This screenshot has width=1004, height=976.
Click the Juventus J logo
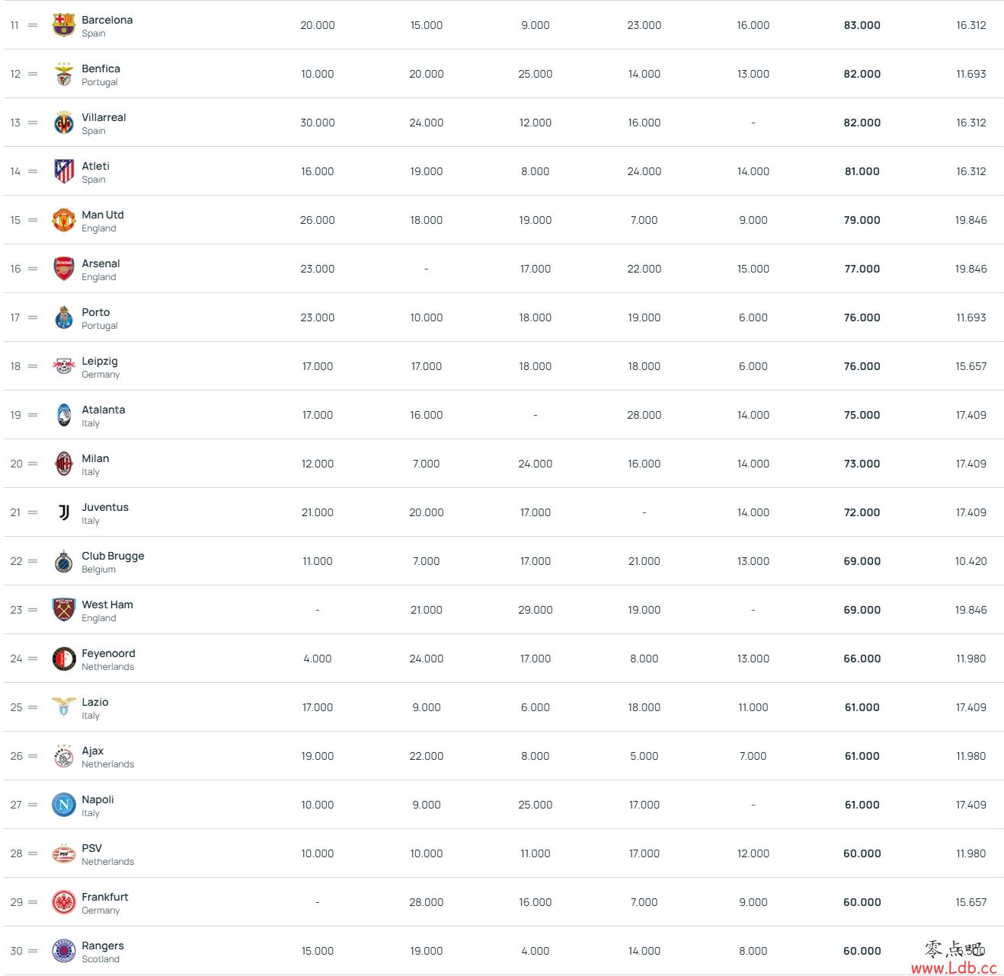tap(64, 512)
